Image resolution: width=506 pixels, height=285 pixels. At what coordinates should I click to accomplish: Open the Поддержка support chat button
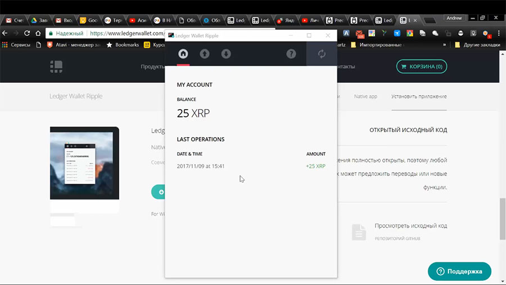(x=459, y=271)
